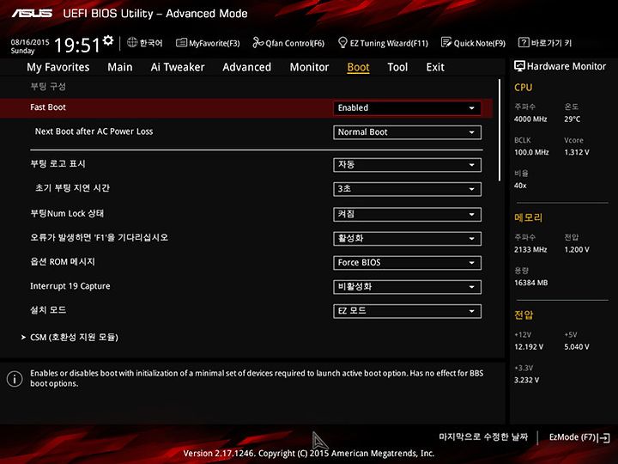Image resolution: width=618 pixels, height=464 pixels.
Task: Select the Boot tab
Action: pos(358,67)
